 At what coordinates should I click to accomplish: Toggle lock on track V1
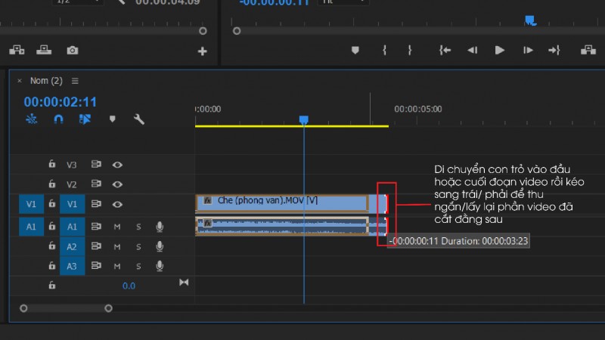pyautogui.click(x=52, y=203)
